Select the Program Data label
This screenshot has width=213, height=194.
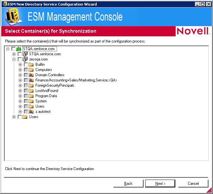[46, 96]
